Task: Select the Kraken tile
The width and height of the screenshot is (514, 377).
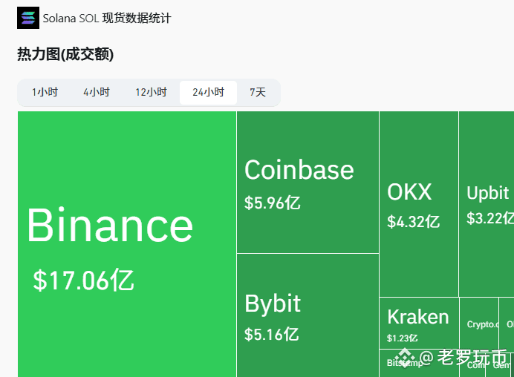Action: tap(419, 323)
